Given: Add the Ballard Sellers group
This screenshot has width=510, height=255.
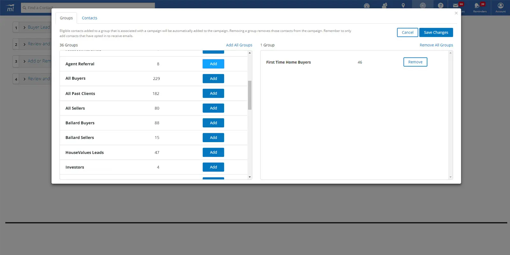Looking at the screenshot, I should tap(213, 138).
